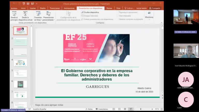Click Ensayar intervalos
199x112 pixels.
click(x=90, y=16)
